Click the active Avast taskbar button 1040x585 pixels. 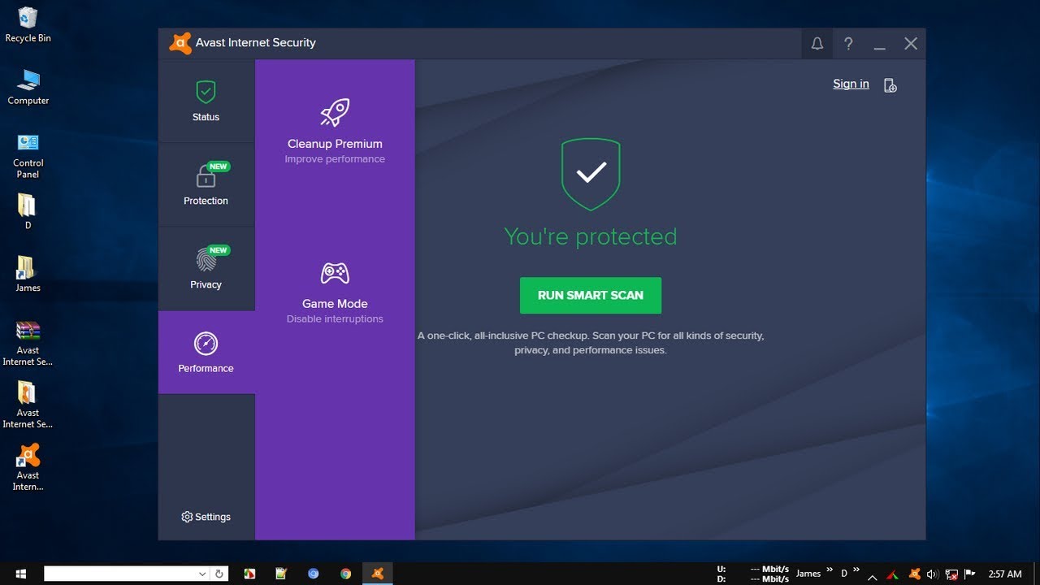pyautogui.click(x=377, y=574)
